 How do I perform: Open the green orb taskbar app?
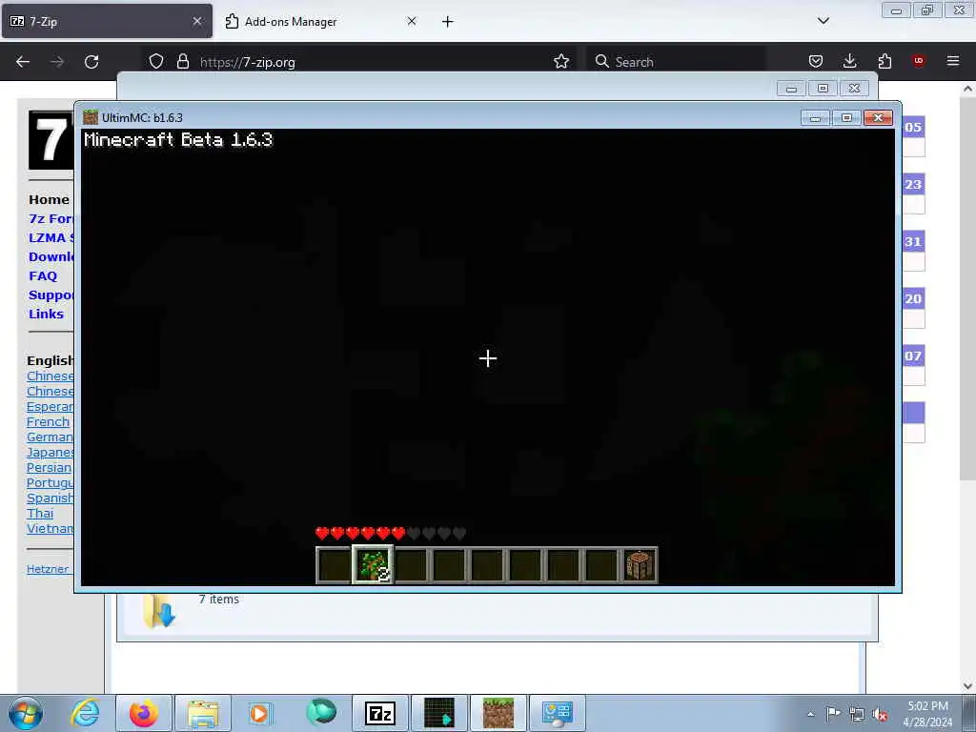tap(321, 712)
